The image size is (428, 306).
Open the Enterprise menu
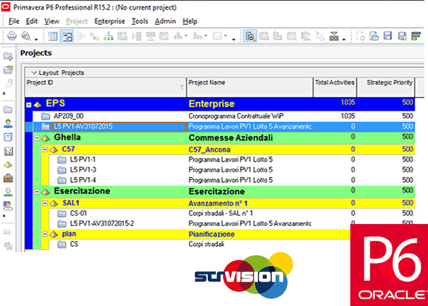109,21
